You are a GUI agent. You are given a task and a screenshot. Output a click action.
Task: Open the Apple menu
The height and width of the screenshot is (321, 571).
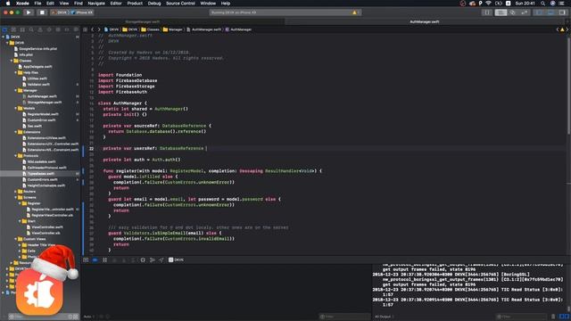click(8, 4)
